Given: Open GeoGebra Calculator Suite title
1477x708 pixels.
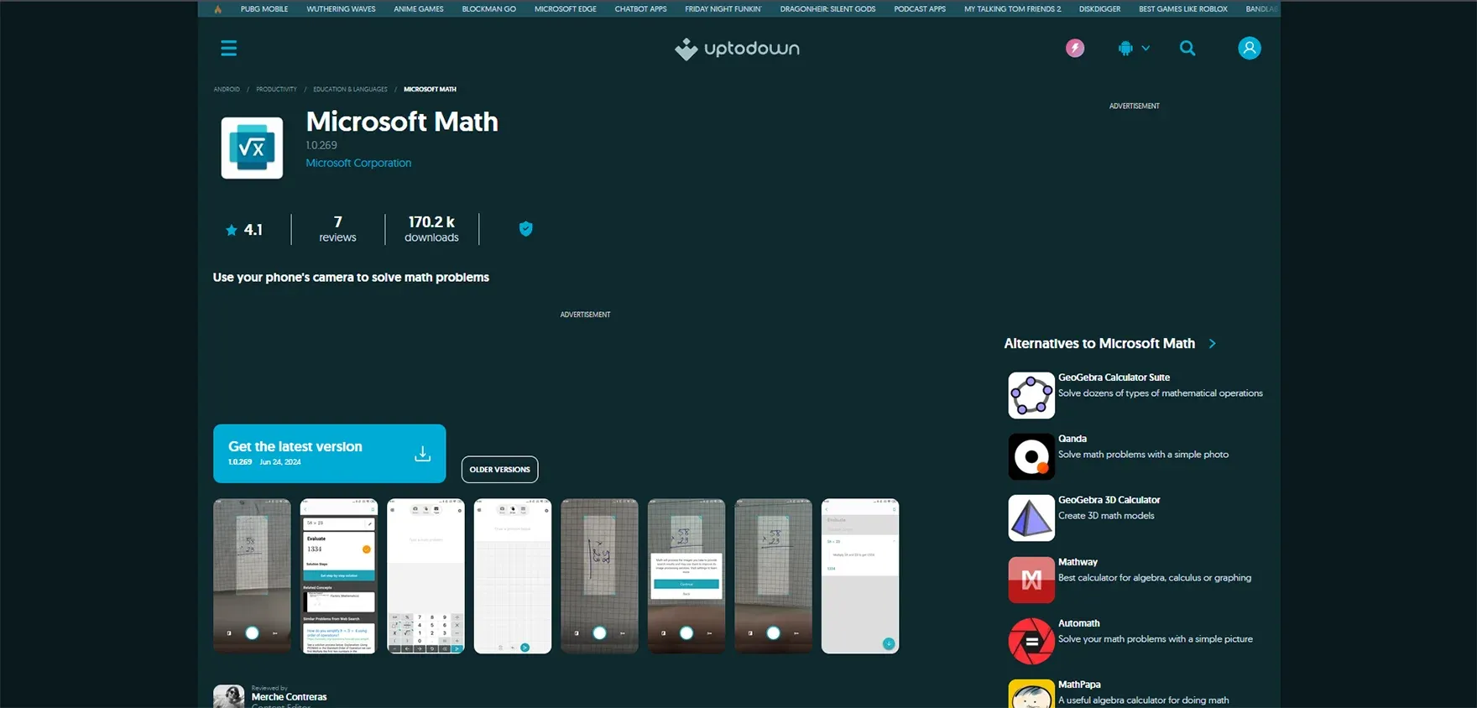Looking at the screenshot, I should 1114,377.
